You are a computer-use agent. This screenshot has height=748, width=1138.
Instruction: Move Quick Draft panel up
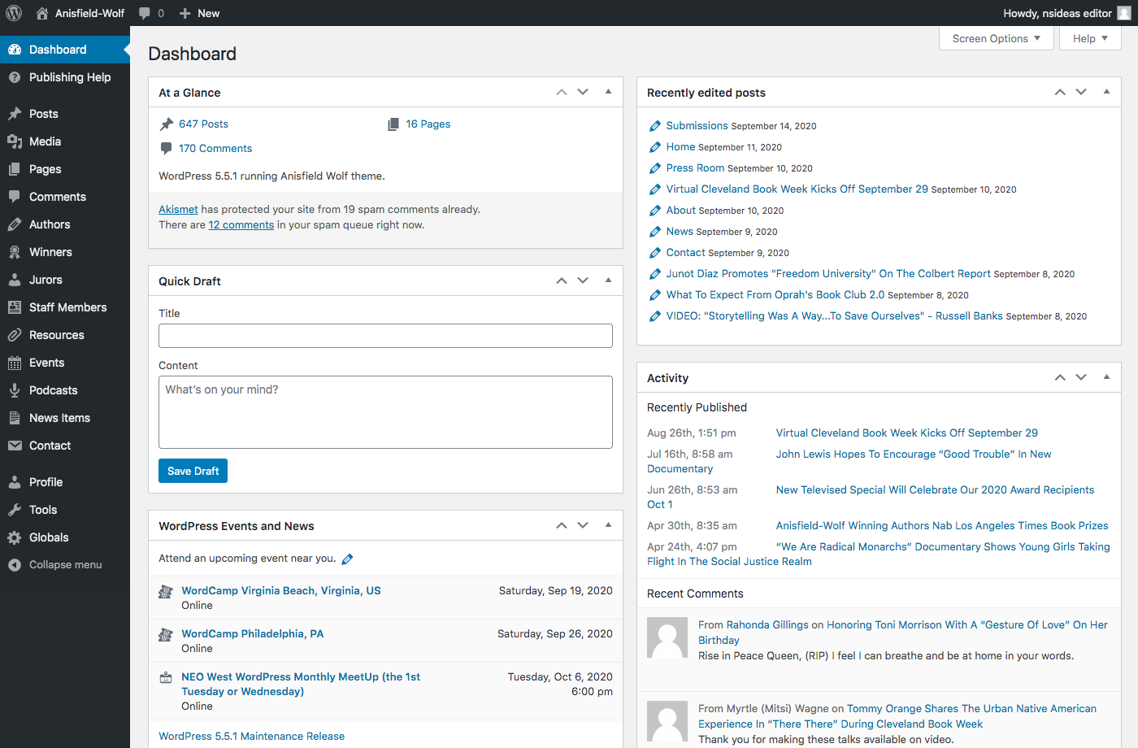click(x=562, y=280)
